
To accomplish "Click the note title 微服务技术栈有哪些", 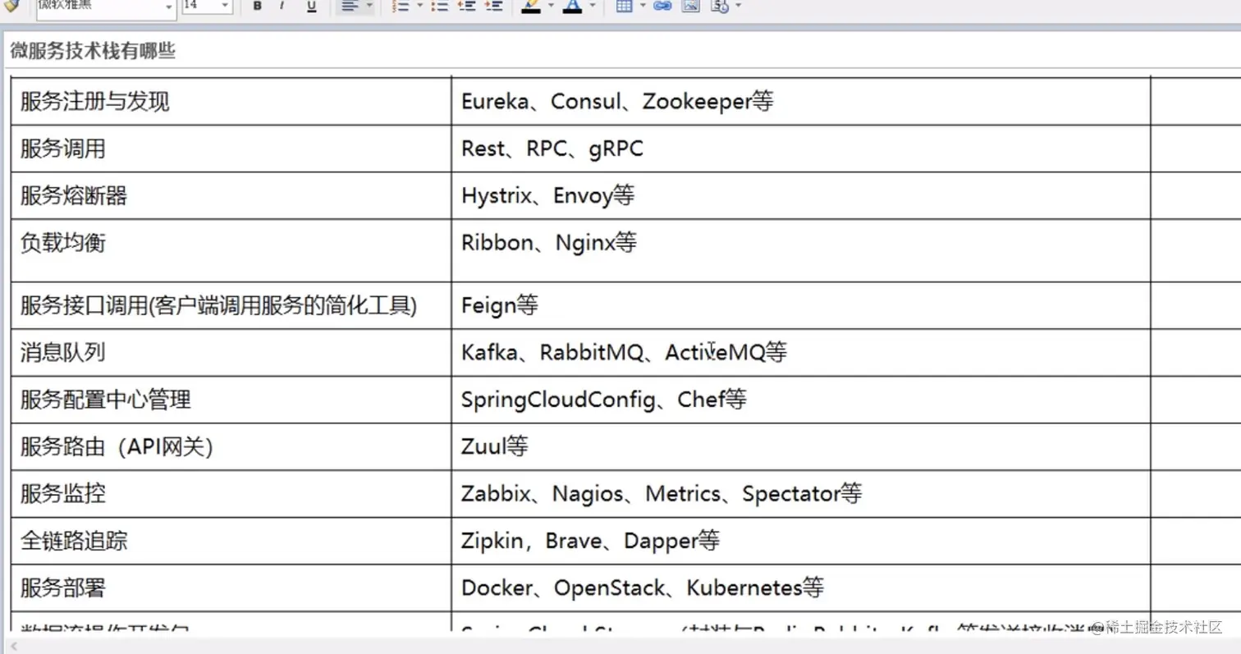I will coord(93,52).
